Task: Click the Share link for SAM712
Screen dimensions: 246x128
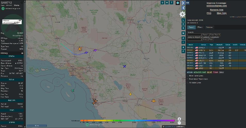Action: (17, 5)
